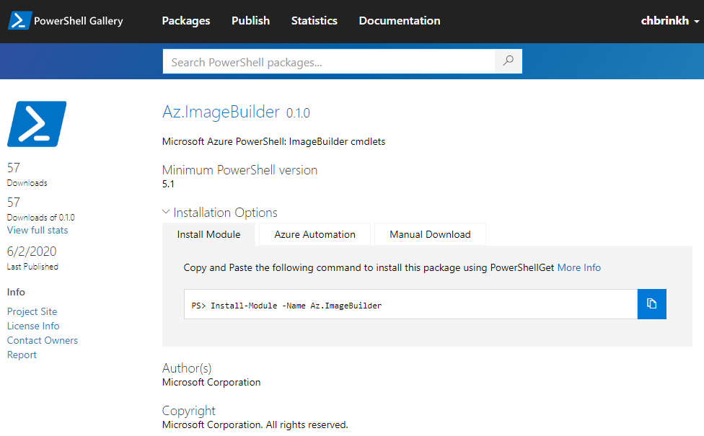This screenshot has height=436, width=704.
Task: Follow the More Info link
Action: [x=578, y=268]
